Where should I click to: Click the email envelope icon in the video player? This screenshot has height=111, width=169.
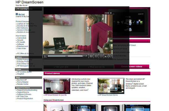coord(91,56)
